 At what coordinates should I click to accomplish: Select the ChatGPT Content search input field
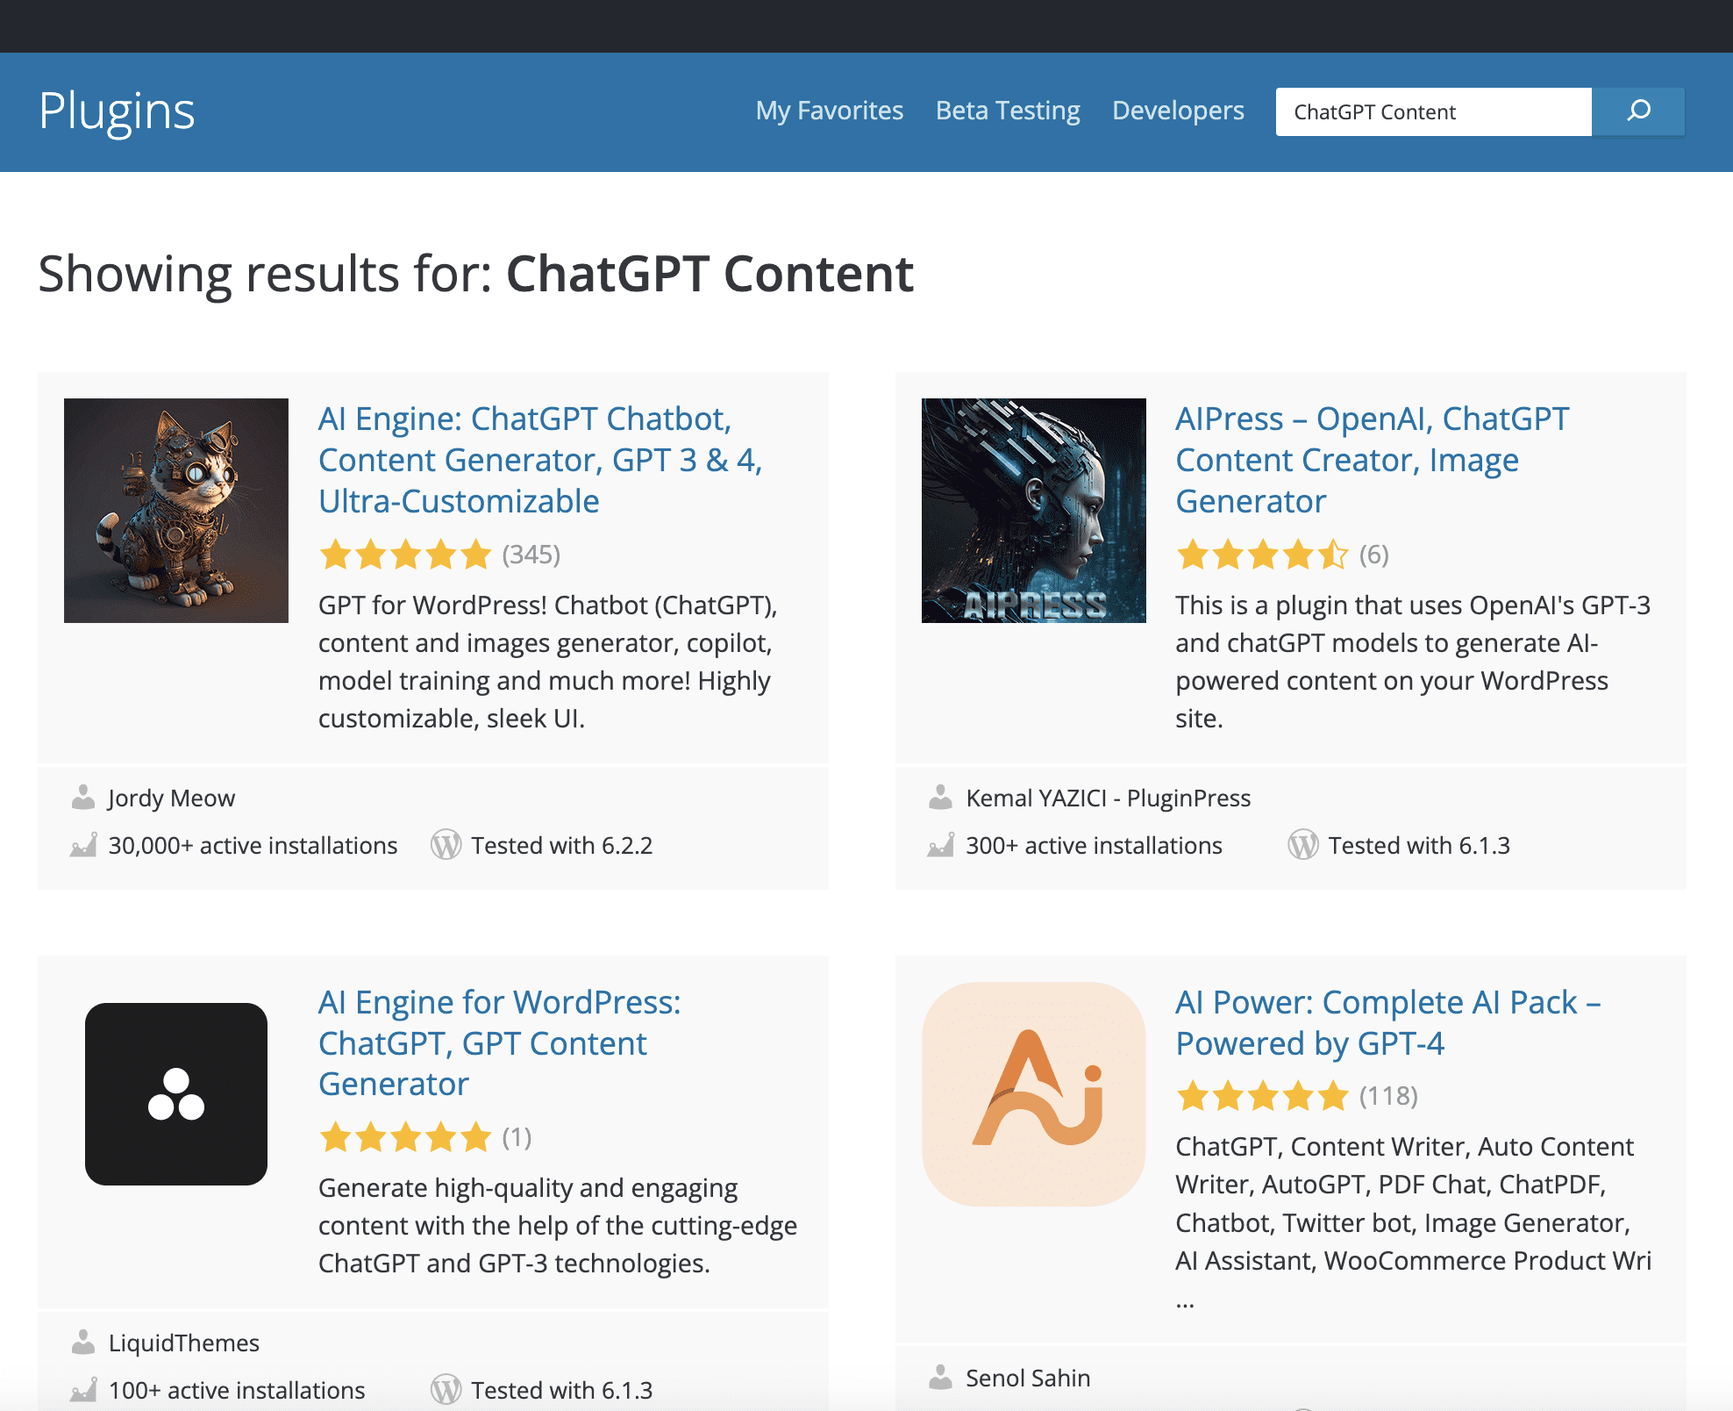[1435, 111]
